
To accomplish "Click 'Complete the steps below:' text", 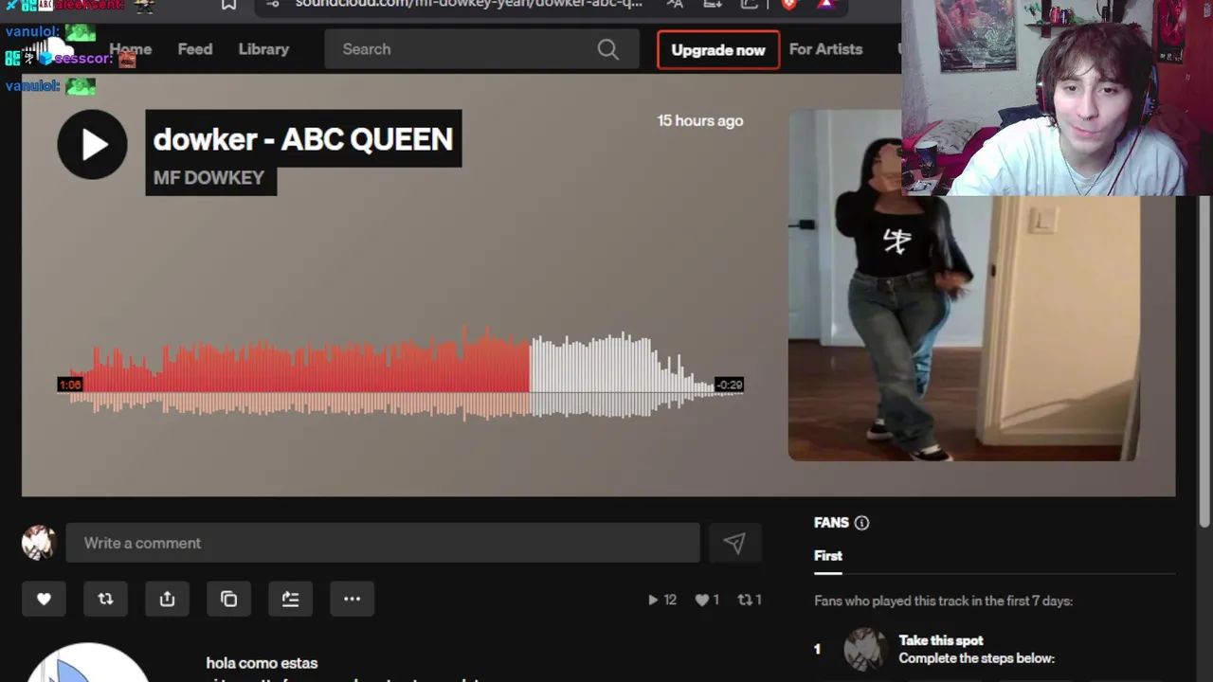I will [x=976, y=658].
